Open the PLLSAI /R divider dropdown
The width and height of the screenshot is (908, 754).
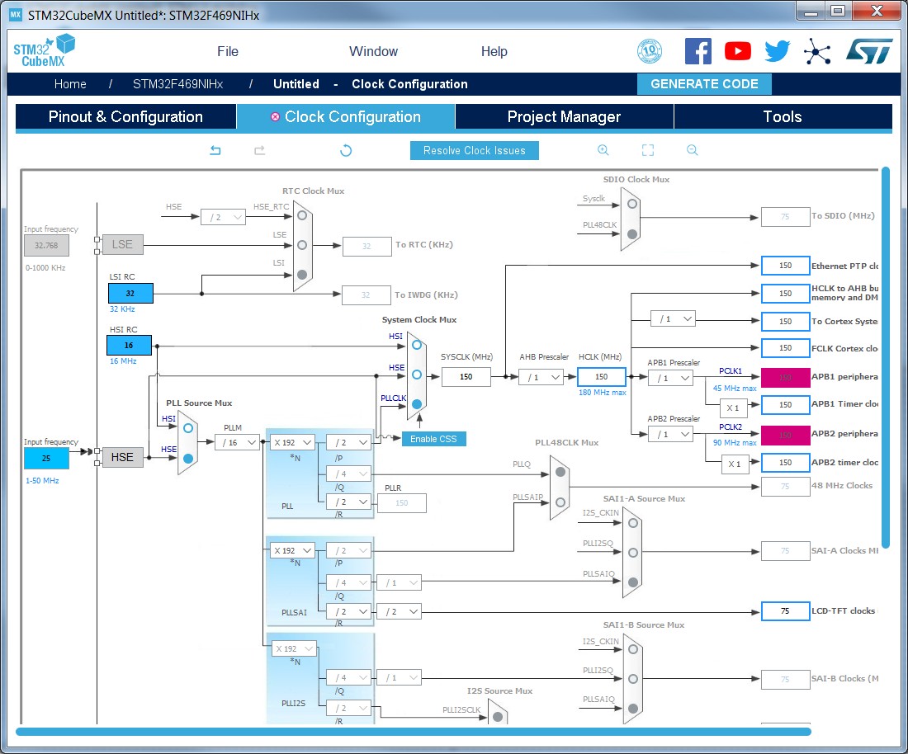tap(349, 611)
